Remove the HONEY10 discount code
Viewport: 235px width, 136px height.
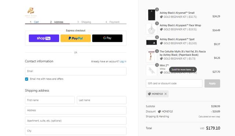point(166,94)
